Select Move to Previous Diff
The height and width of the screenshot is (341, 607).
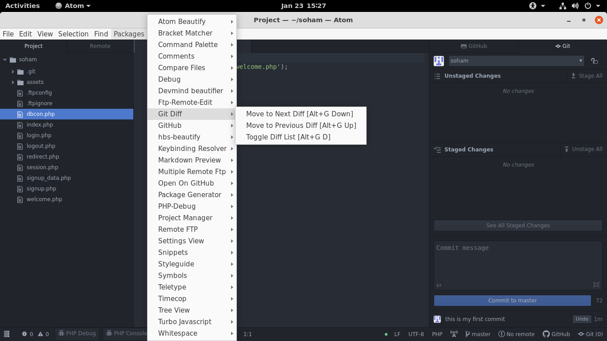[x=301, y=125]
